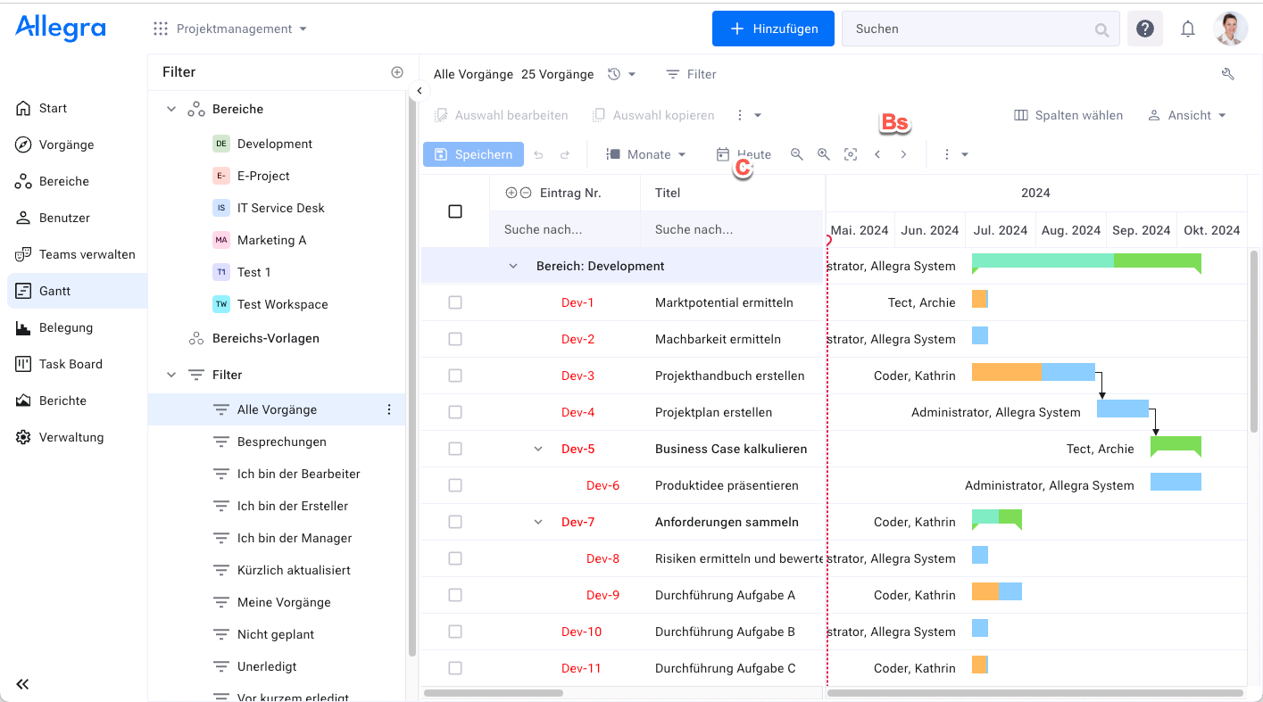Select the Besprechungen filter
Screen dimensions: 1263x702
(x=281, y=442)
